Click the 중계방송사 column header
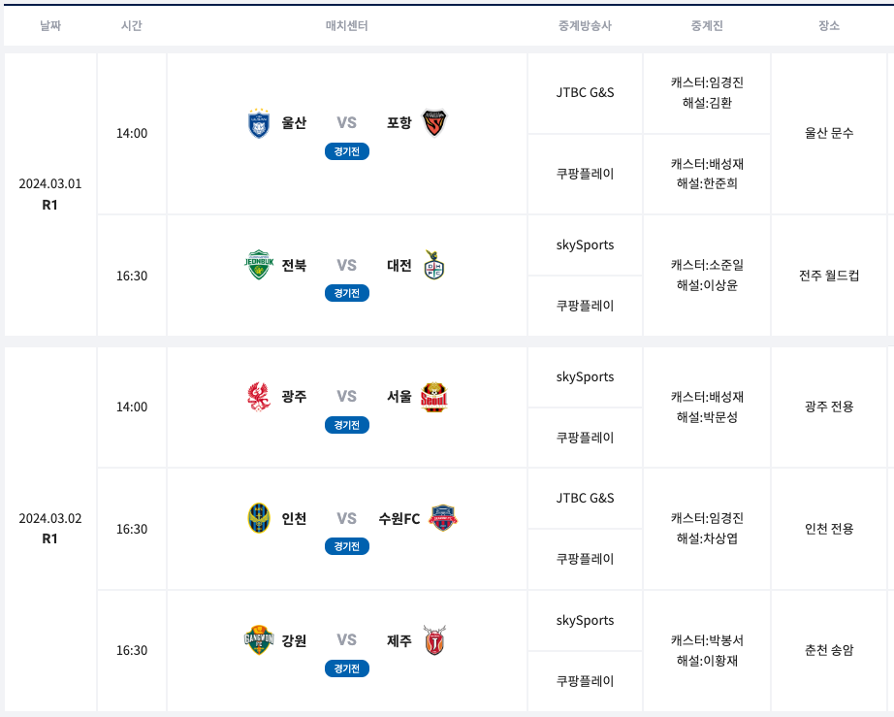Image resolution: width=894 pixels, height=717 pixels. click(x=585, y=25)
